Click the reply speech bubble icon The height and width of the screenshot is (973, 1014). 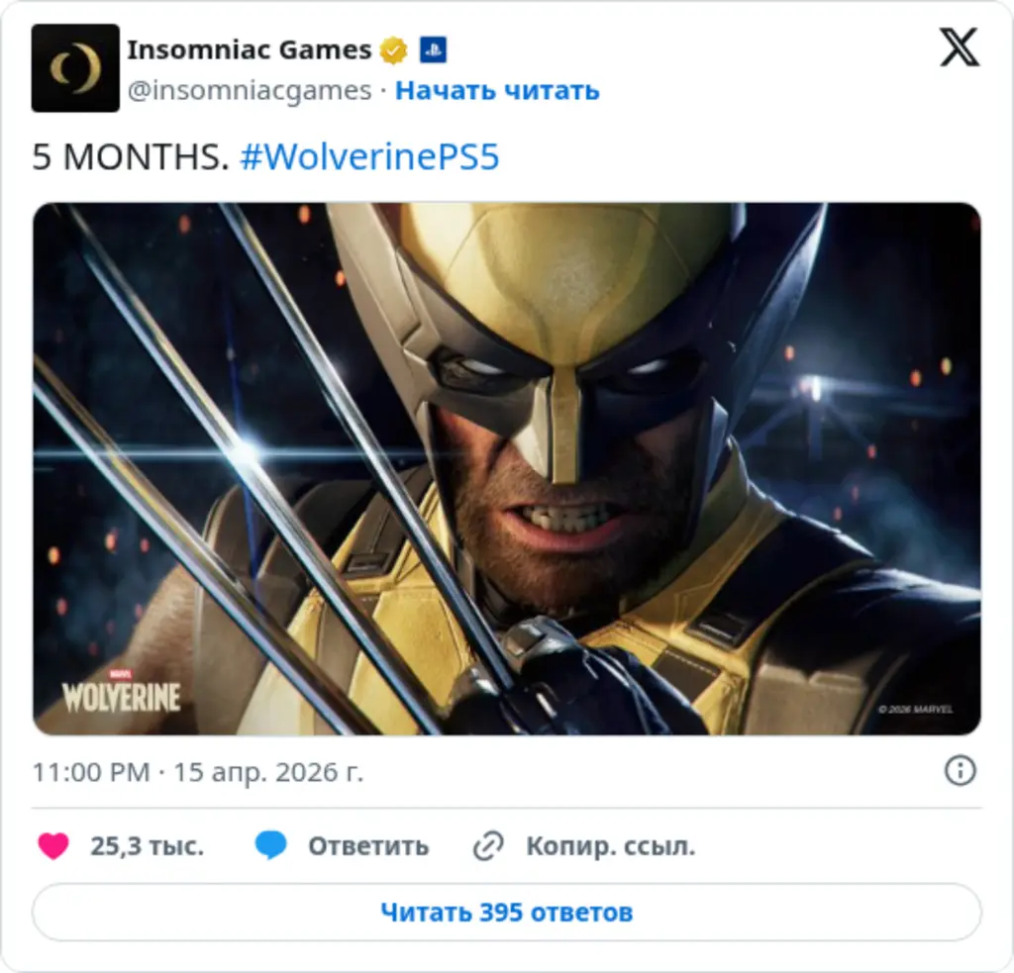pyautogui.click(x=270, y=845)
